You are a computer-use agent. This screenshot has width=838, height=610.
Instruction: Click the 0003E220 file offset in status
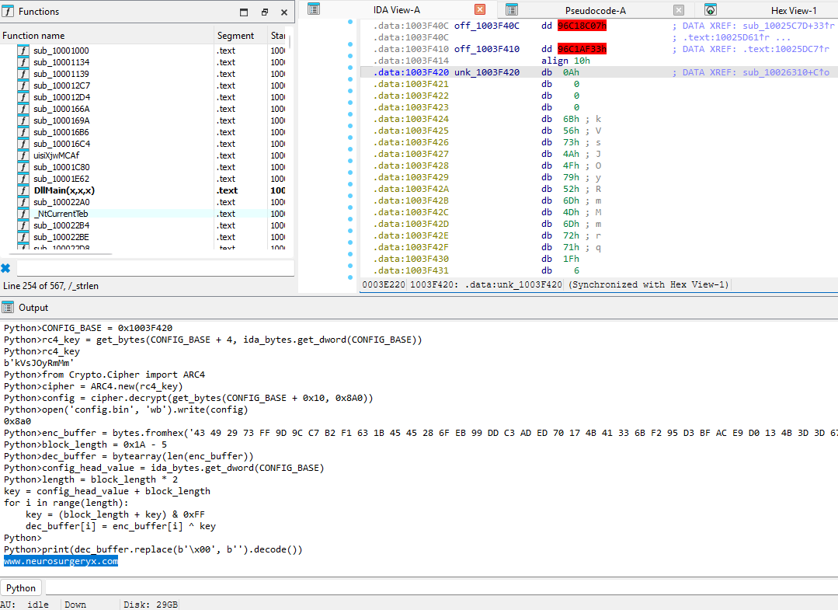tap(383, 285)
